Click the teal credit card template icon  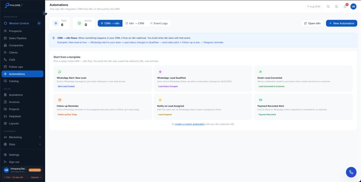(261, 100)
